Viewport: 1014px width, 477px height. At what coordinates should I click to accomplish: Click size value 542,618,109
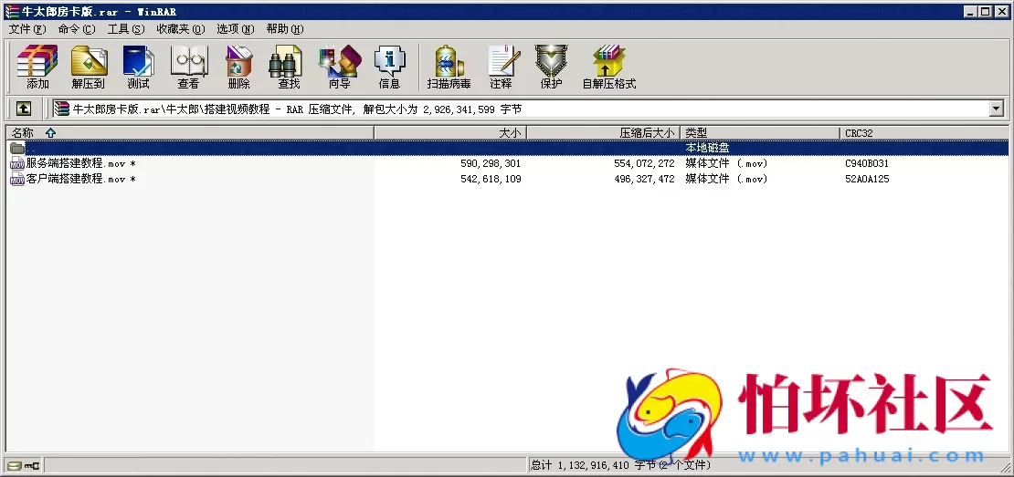point(491,179)
